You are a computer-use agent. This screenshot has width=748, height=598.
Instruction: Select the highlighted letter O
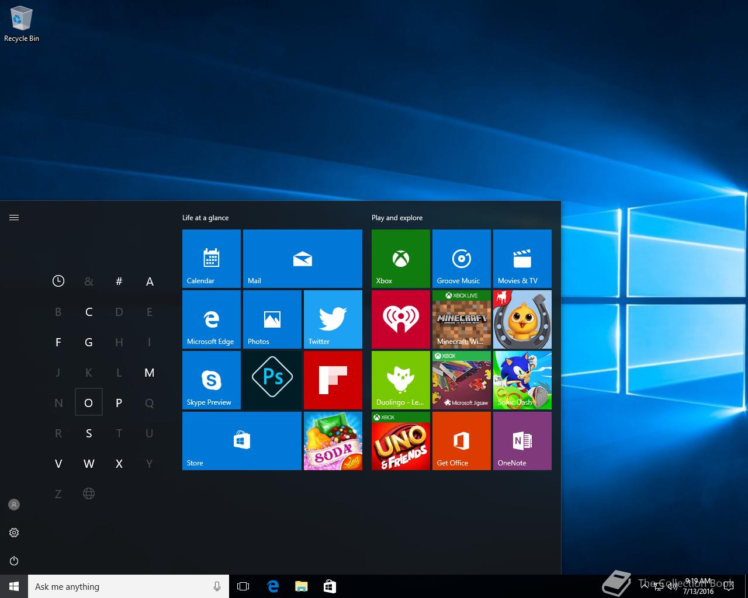pyautogui.click(x=89, y=402)
